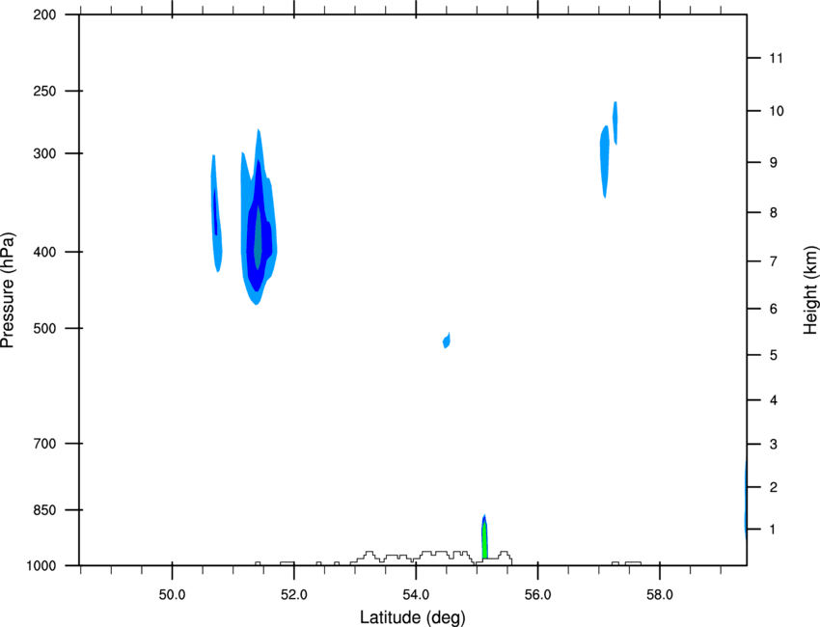Click the 1000 pressure tick label
Screen dimensions: 820x627
pyautogui.click(x=41, y=566)
